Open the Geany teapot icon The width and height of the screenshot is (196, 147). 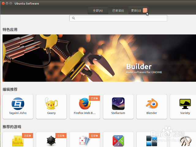[x=51, y=104]
